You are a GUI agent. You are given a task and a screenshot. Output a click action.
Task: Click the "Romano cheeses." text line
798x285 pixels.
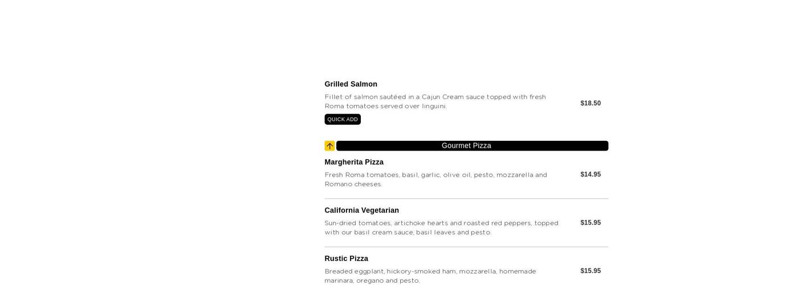click(353, 184)
